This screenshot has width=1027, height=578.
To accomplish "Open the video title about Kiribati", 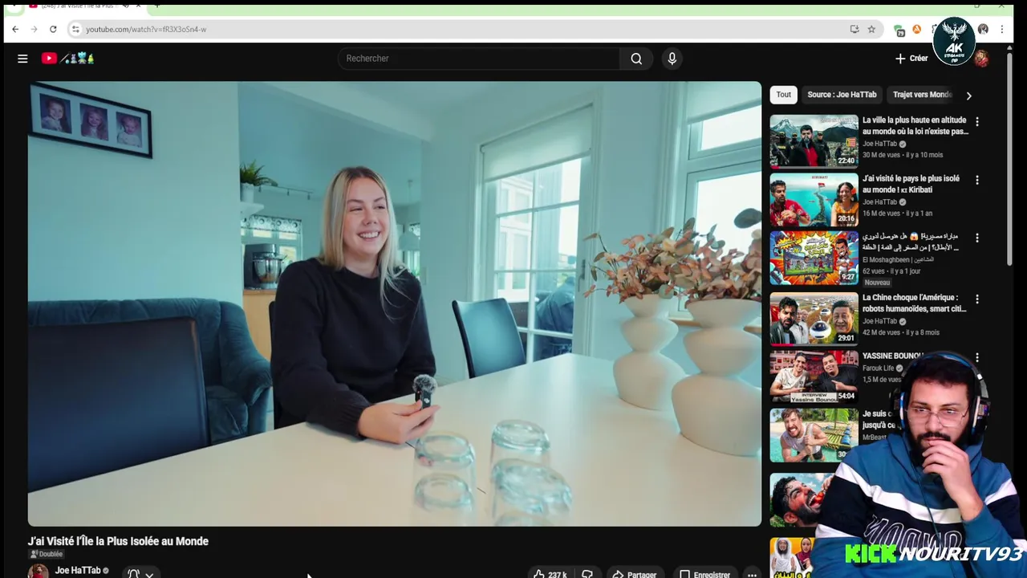I will pos(911,185).
